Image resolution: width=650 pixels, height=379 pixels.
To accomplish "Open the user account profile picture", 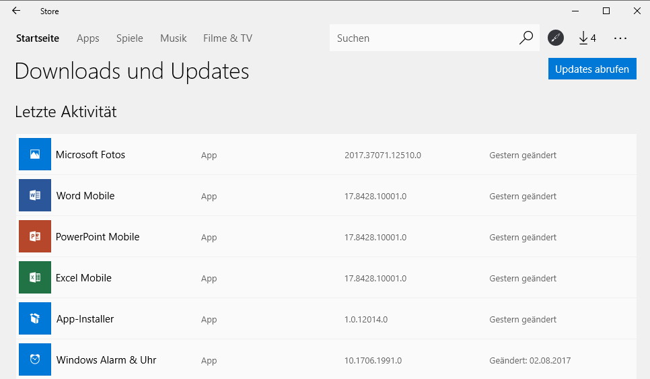I will click(556, 38).
